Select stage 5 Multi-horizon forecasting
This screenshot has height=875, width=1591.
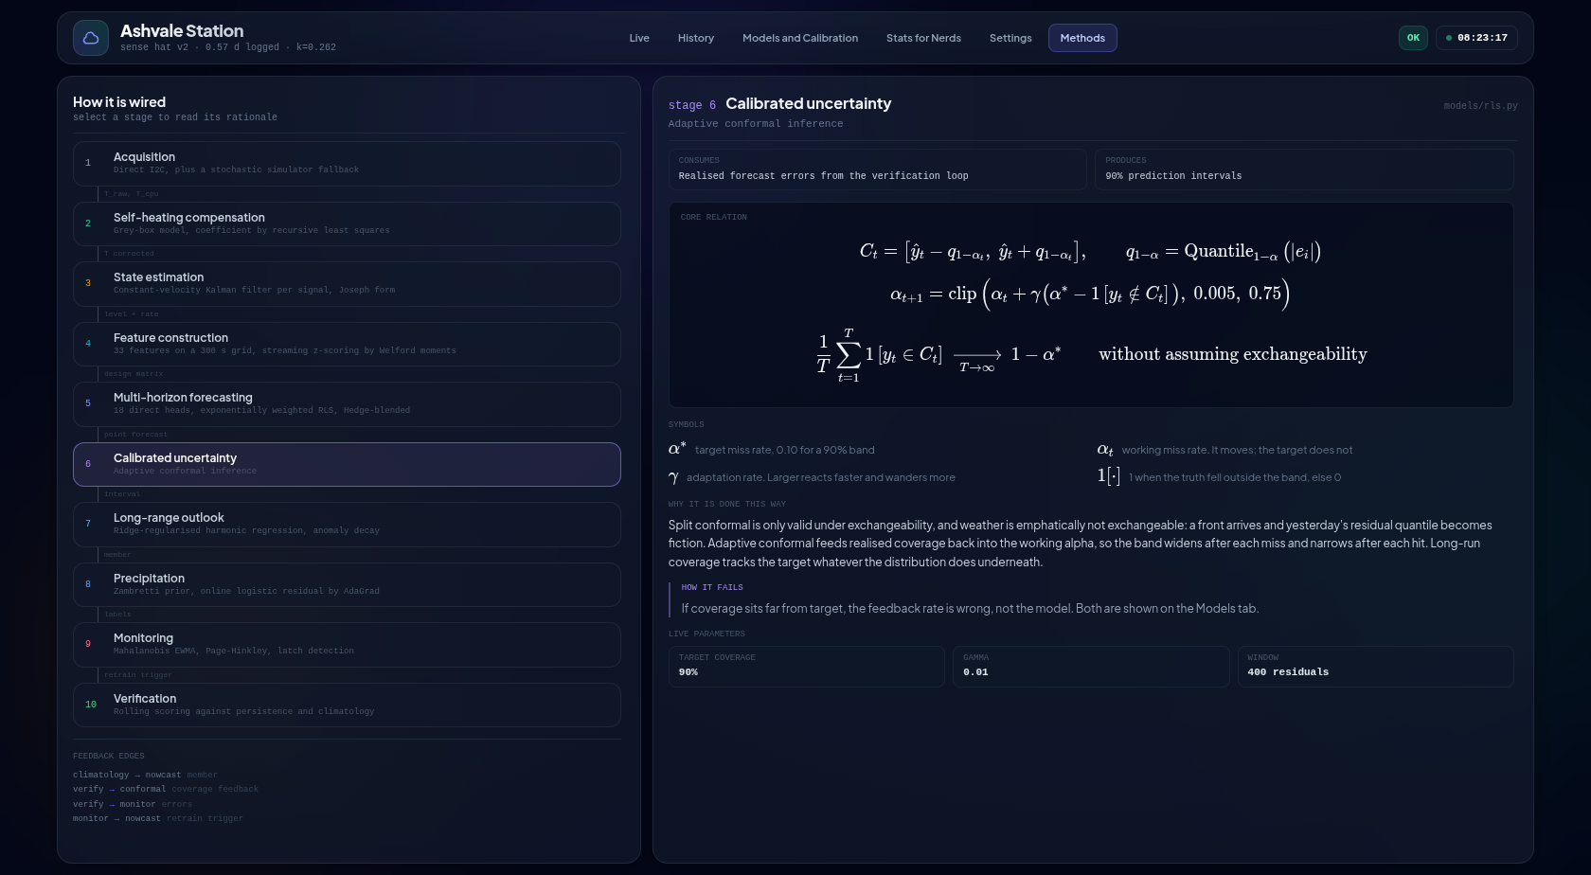(347, 404)
